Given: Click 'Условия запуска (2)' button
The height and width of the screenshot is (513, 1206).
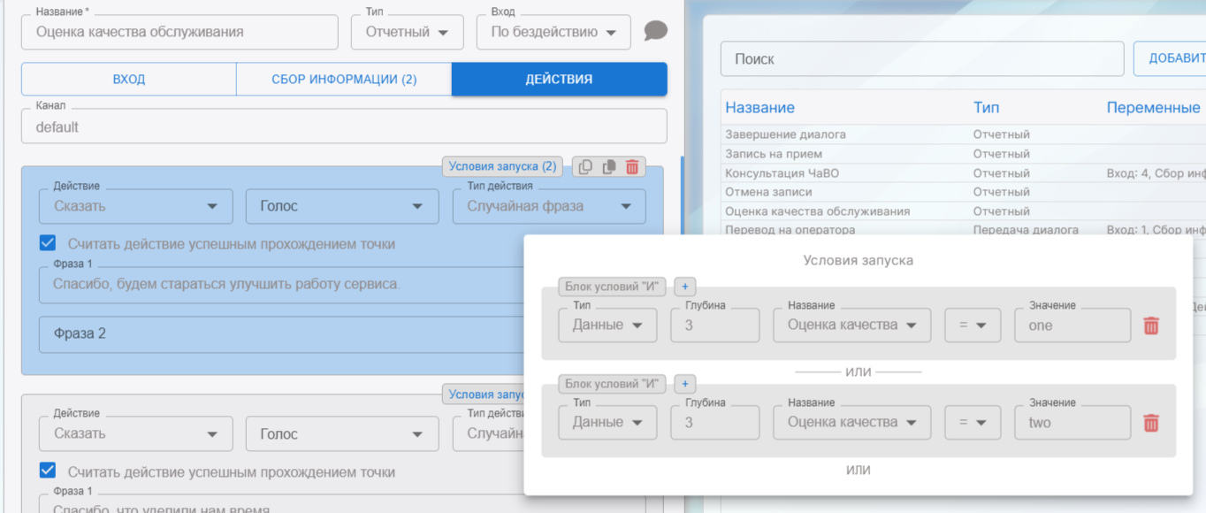Looking at the screenshot, I should (501, 166).
